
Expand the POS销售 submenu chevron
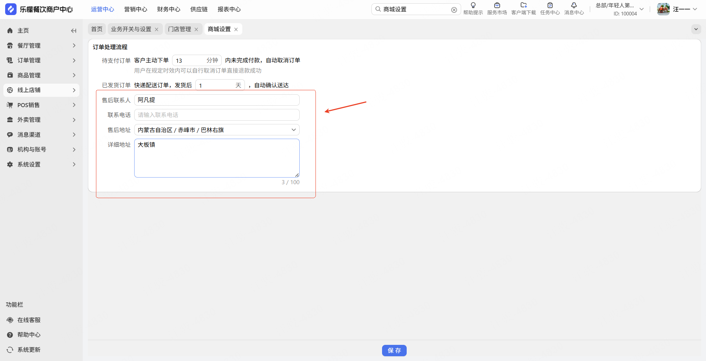pyautogui.click(x=74, y=105)
